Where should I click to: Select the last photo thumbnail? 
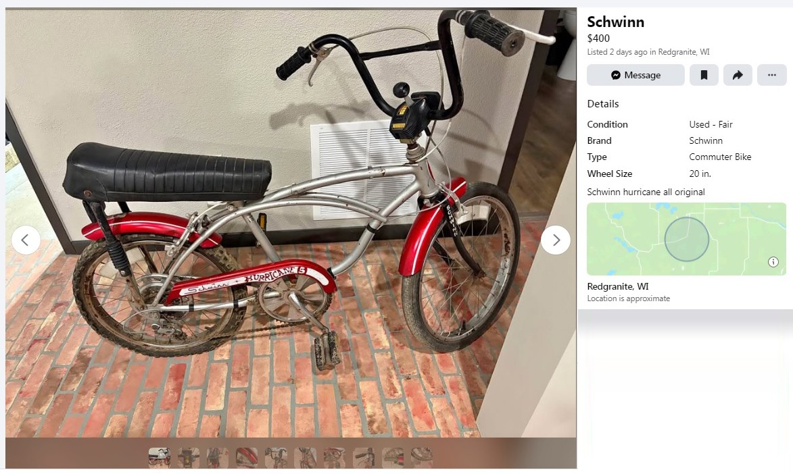(x=422, y=457)
